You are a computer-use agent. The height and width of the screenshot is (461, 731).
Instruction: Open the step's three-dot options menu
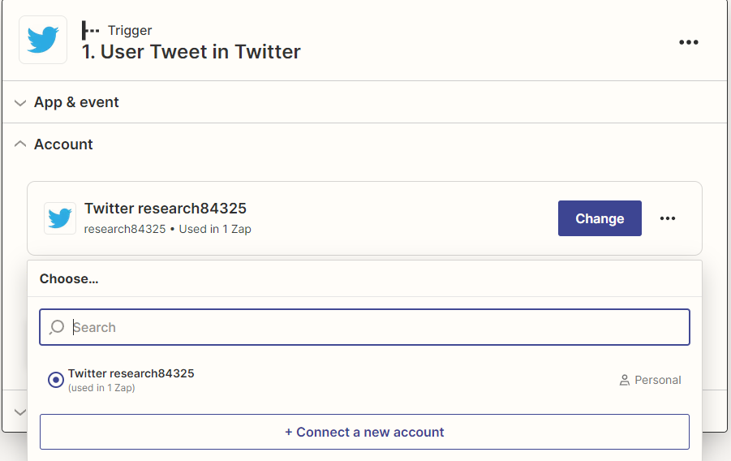[x=688, y=42]
